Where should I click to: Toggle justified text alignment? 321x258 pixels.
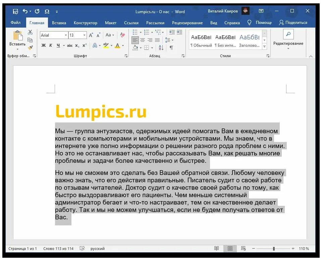click(x=157, y=40)
